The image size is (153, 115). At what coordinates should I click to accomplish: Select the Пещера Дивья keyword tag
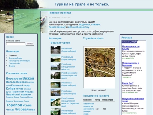click(x=13, y=97)
